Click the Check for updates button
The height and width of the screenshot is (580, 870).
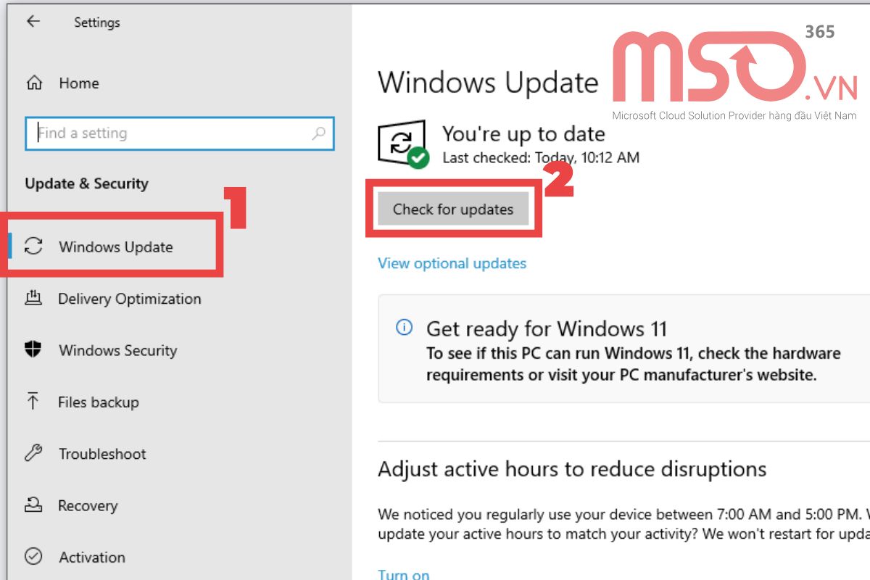(453, 209)
